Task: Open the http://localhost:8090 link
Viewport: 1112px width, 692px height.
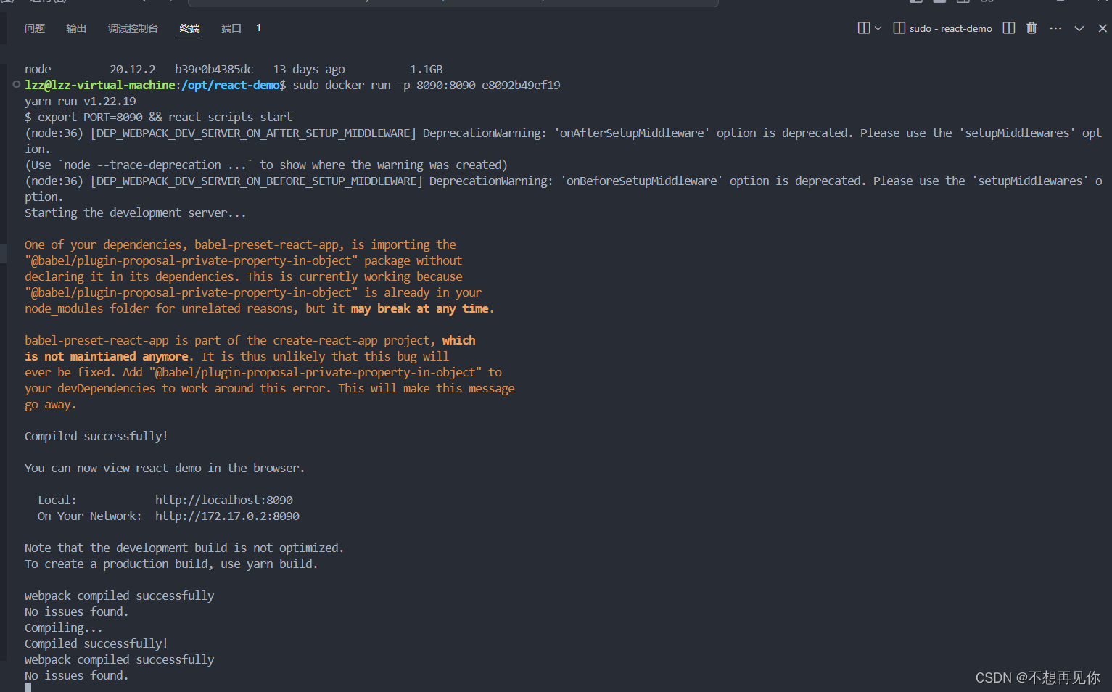Action: 223,499
